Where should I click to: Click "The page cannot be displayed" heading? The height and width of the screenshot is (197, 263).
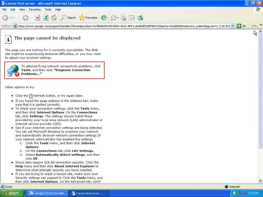[x=47, y=38]
